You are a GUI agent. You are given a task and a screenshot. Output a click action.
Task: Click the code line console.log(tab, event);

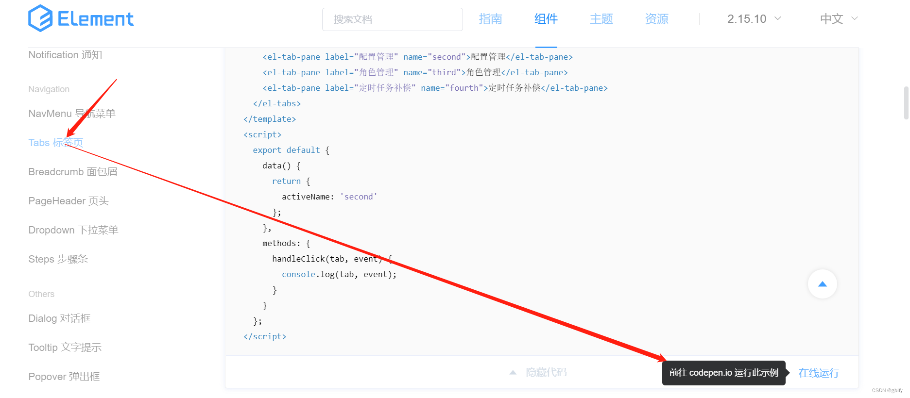339,274
